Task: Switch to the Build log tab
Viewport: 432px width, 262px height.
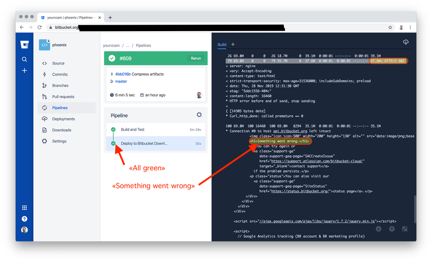Action: 222,45
